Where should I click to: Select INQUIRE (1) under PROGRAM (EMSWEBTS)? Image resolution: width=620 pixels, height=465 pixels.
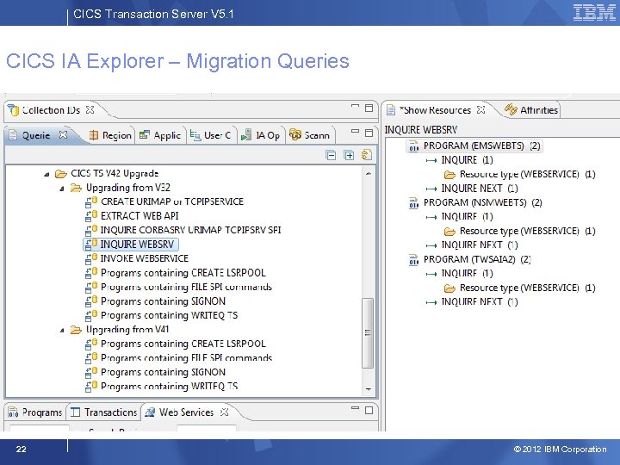[467, 160]
